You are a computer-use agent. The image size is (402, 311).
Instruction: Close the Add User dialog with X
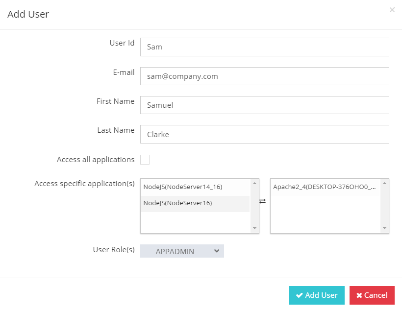point(392,10)
